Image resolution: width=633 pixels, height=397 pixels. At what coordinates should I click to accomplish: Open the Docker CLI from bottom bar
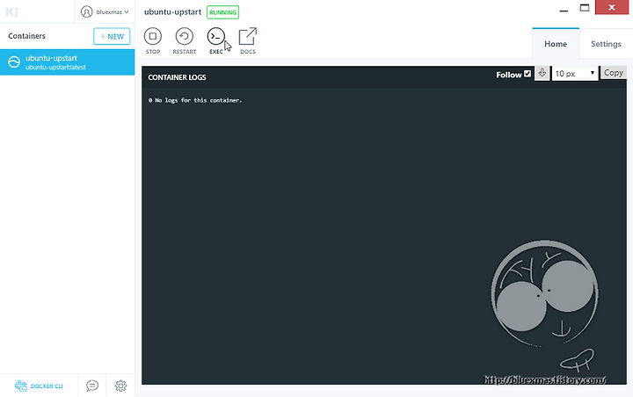39,386
